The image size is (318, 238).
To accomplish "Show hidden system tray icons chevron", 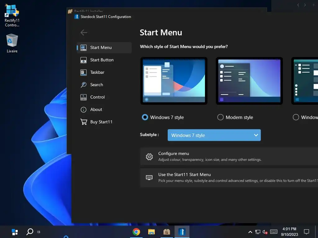I will coord(250,232).
